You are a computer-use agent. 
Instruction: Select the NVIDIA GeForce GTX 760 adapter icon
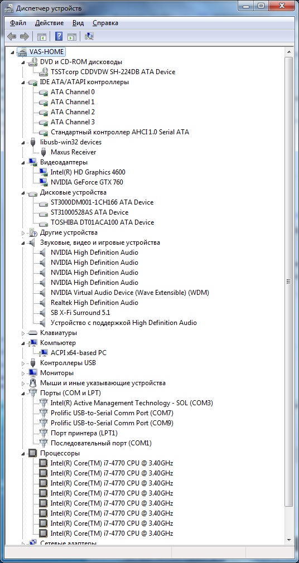pos(44,182)
